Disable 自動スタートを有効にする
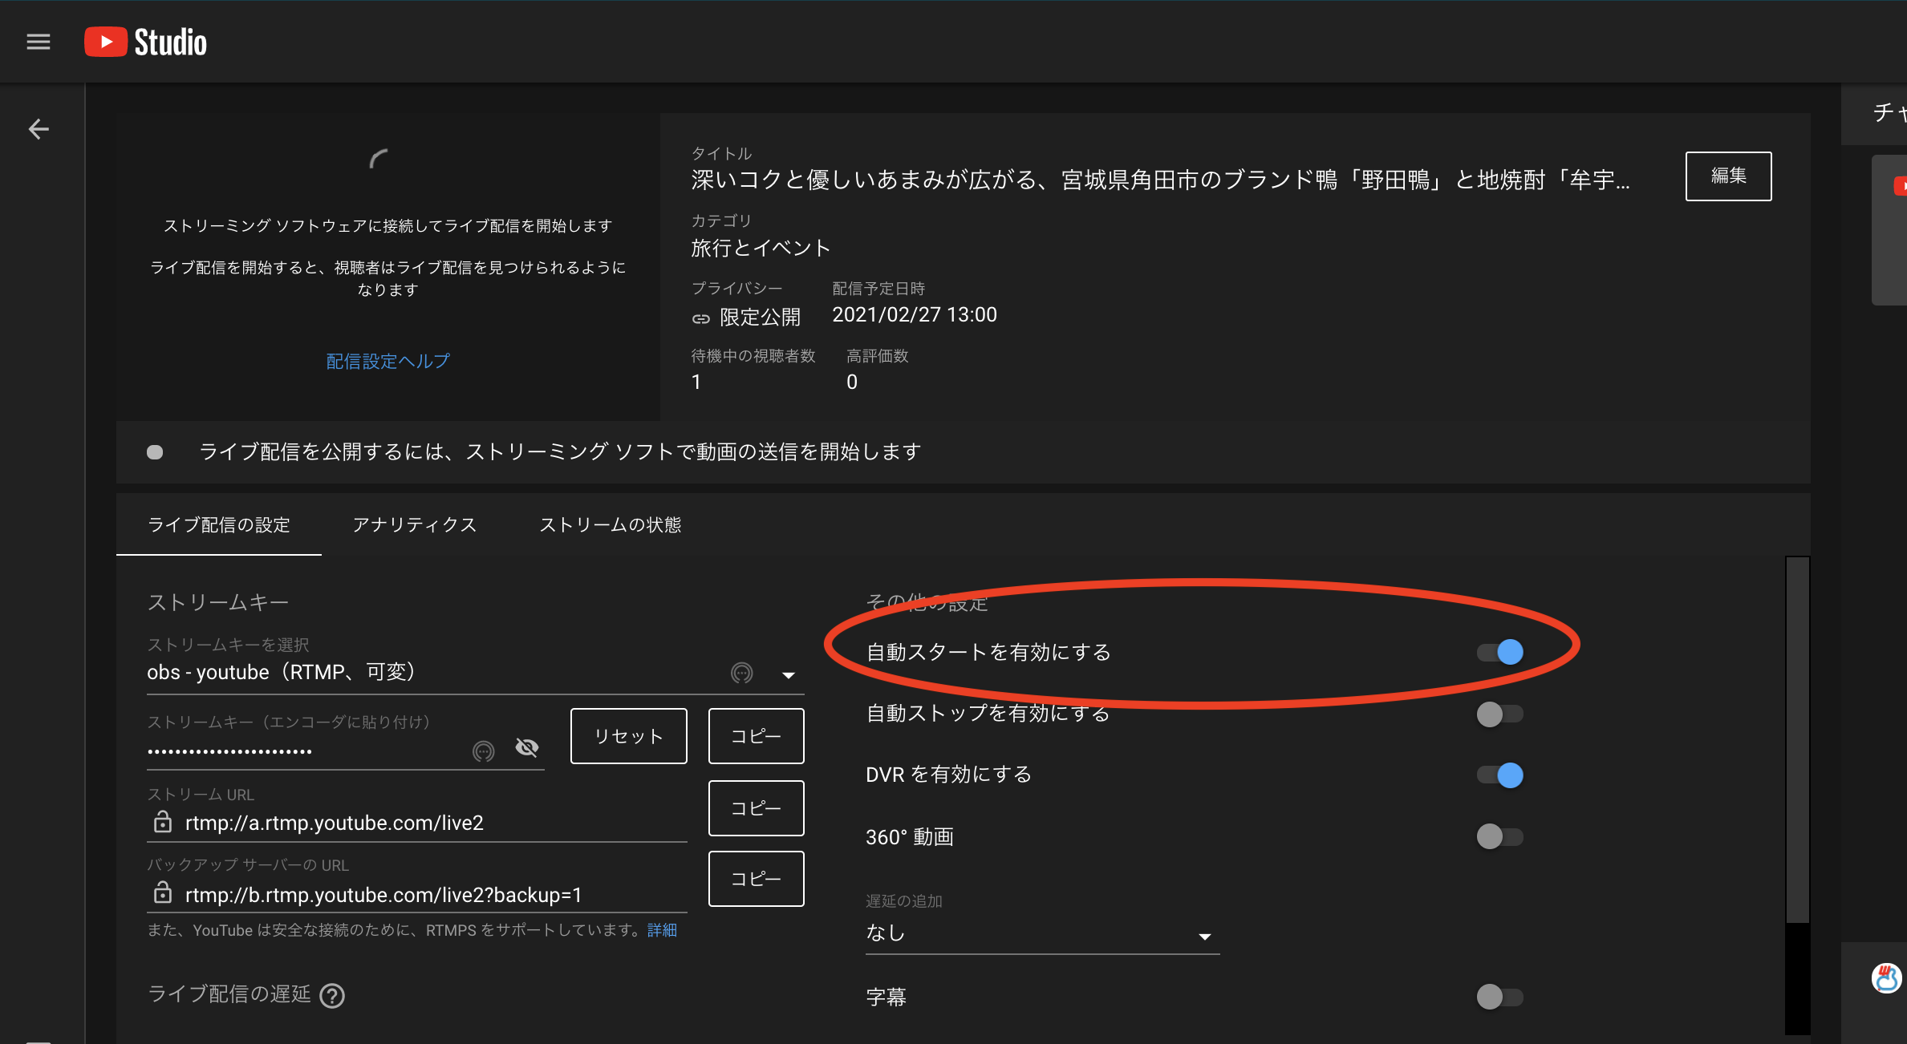 1499,652
